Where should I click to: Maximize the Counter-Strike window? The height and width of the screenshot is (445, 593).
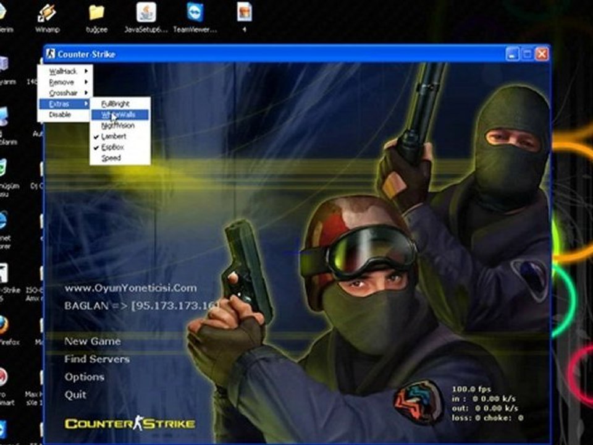(527, 54)
